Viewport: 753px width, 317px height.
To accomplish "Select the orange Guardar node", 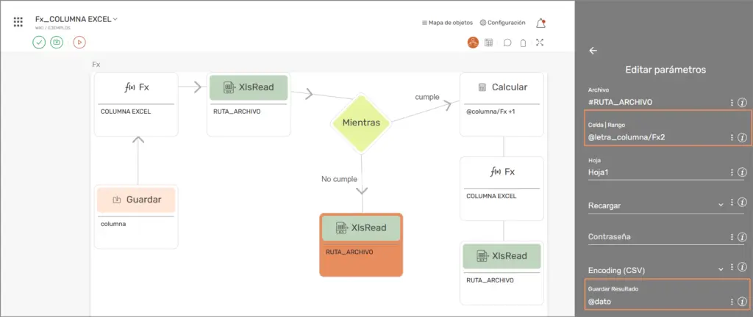I will [x=136, y=200].
